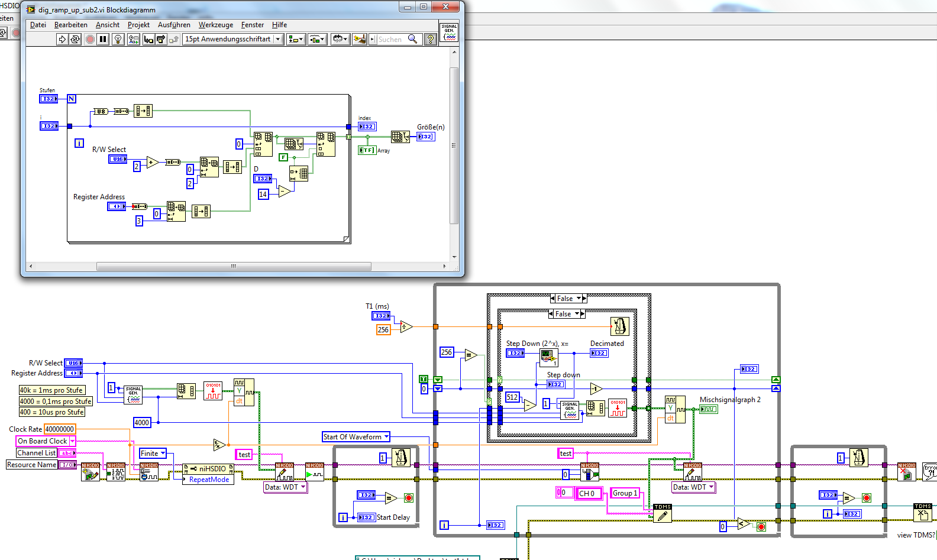Image resolution: width=937 pixels, height=560 pixels.
Task: Click the Start Step Into button
Action: [x=148, y=39]
